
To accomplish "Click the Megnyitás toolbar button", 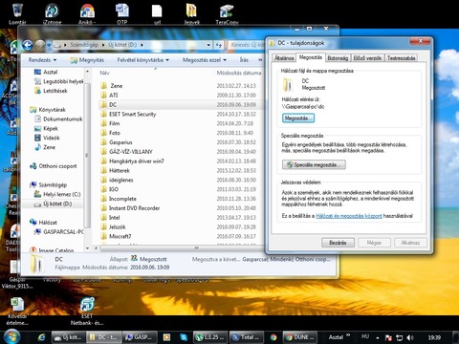I will pyautogui.click(x=87, y=60).
